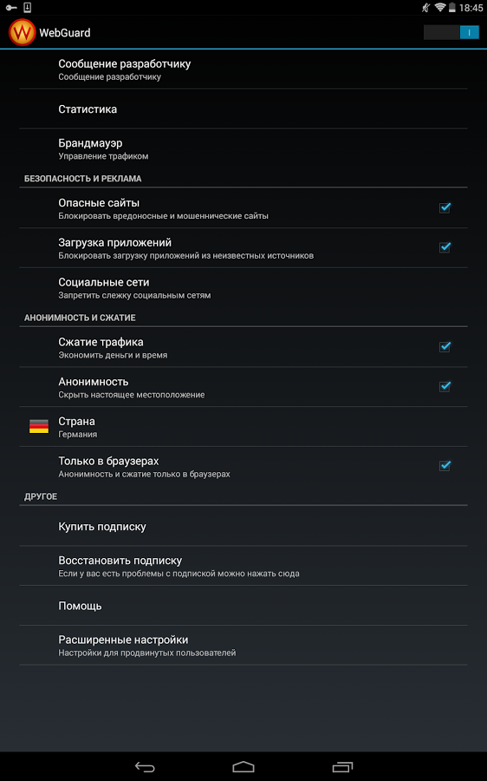The width and height of the screenshot is (487, 781).
Task: Tap the Android back navigation icon
Action: point(145,767)
